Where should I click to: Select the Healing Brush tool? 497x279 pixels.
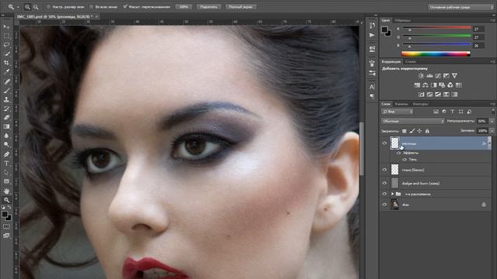coord(6,81)
